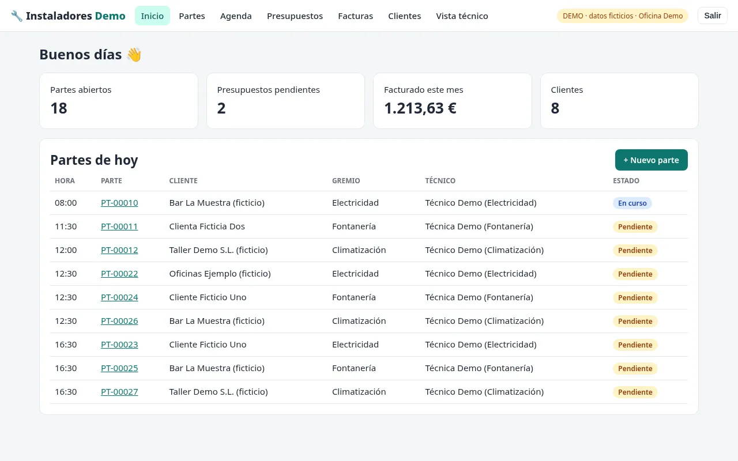The height and width of the screenshot is (461, 738).
Task: Navigate to Facturas
Action: [355, 16]
